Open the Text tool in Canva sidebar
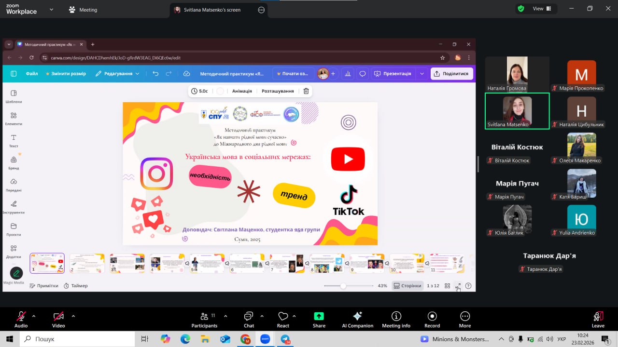Screen dimensions: 618x347 [x=14, y=140]
